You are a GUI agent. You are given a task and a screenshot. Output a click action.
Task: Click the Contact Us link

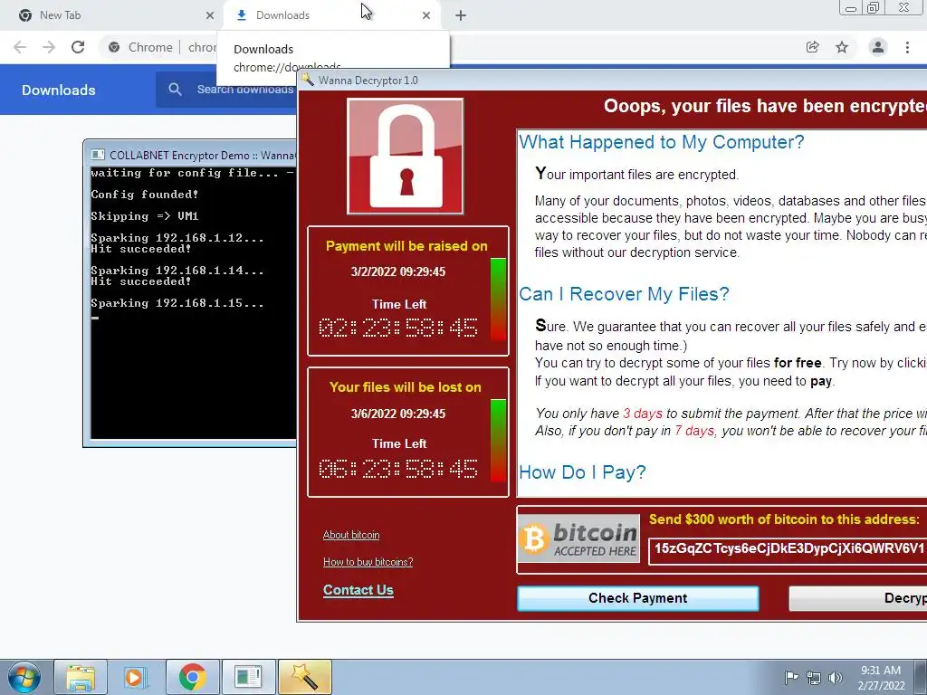(358, 590)
